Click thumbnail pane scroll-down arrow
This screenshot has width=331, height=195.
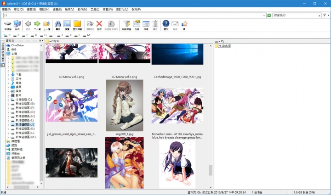point(211,187)
